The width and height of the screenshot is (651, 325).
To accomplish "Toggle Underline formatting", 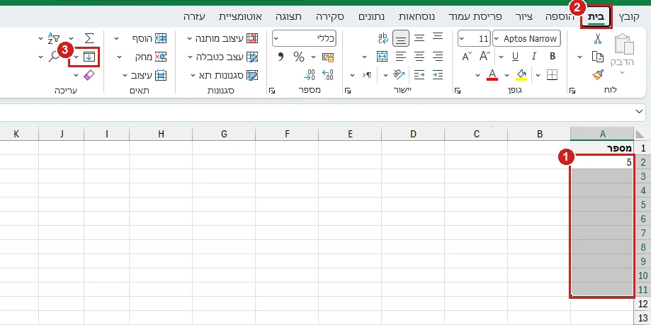I will [x=515, y=57].
